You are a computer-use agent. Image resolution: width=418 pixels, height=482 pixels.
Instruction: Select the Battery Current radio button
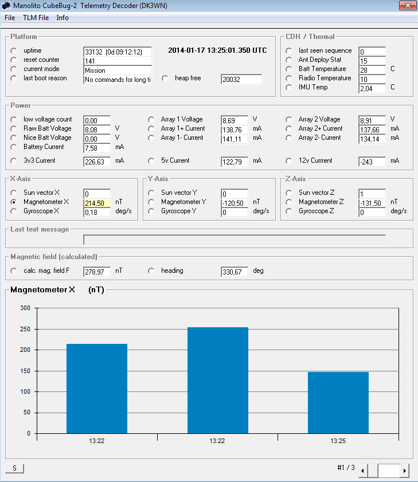14,147
